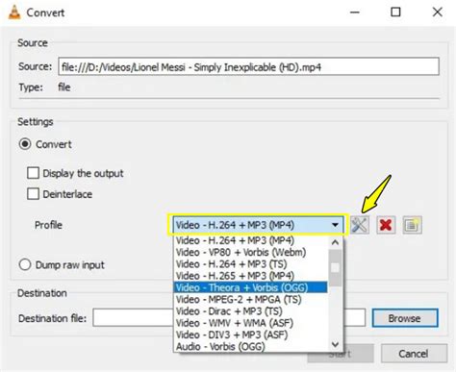This screenshot has width=456, height=372.
Task: Click the VLC cone icon in title bar
Action: [14, 12]
